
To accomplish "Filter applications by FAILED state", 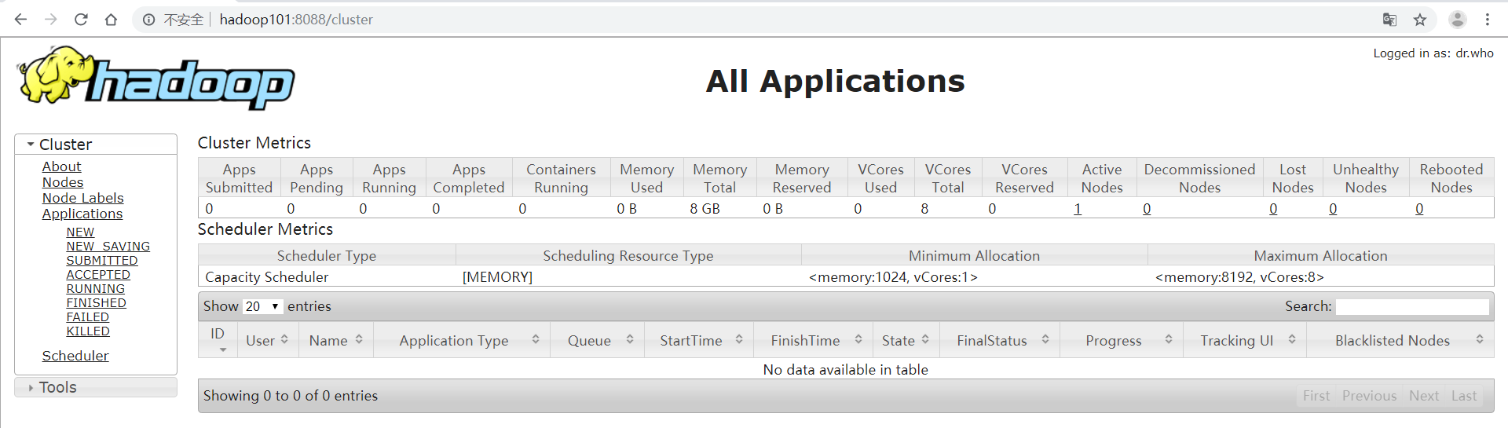I will [x=88, y=317].
